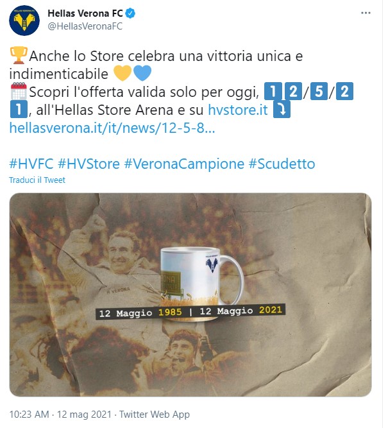Open the #HVStore hashtag
The image size is (388, 428).
pos(89,164)
